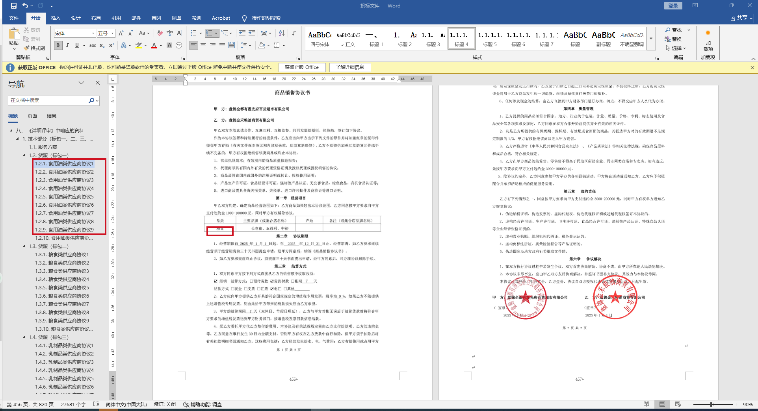Toggle Italic formatting
Viewport: 758px width, 411px height.
click(x=67, y=45)
